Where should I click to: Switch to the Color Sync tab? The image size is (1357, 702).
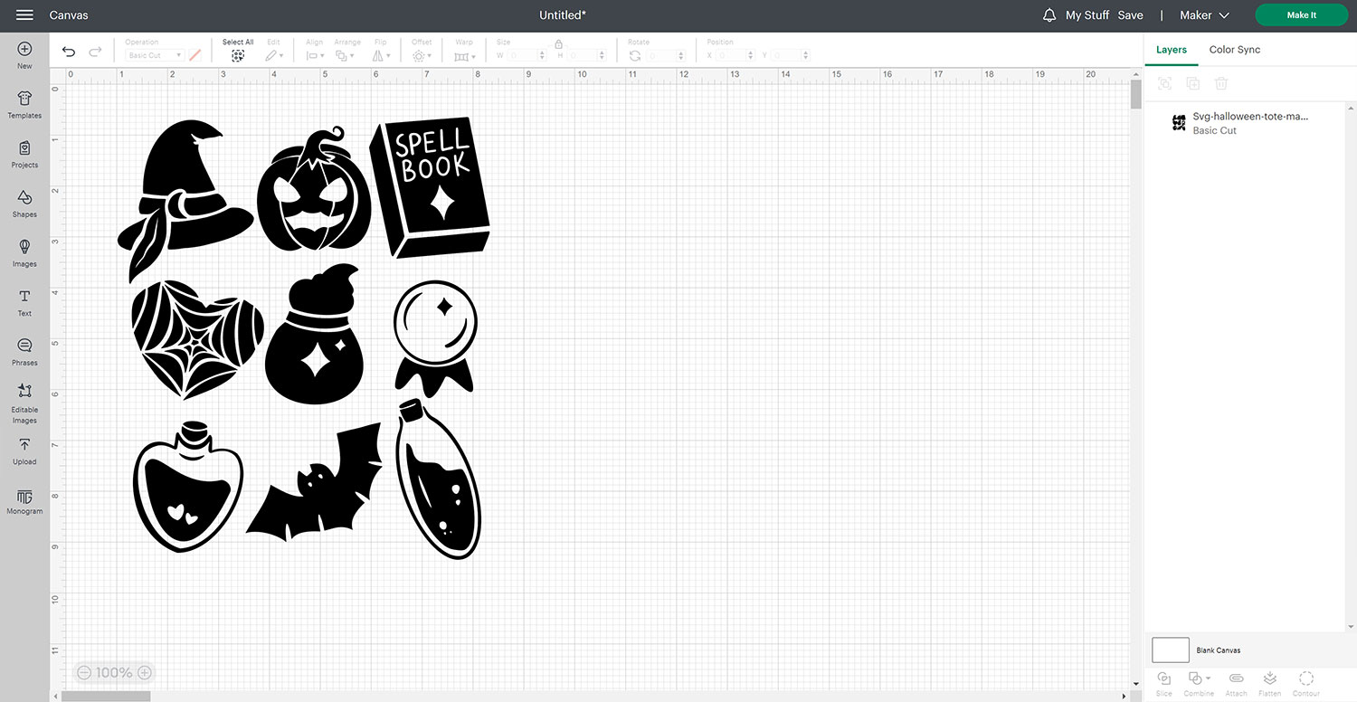pyautogui.click(x=1234, y=50)
